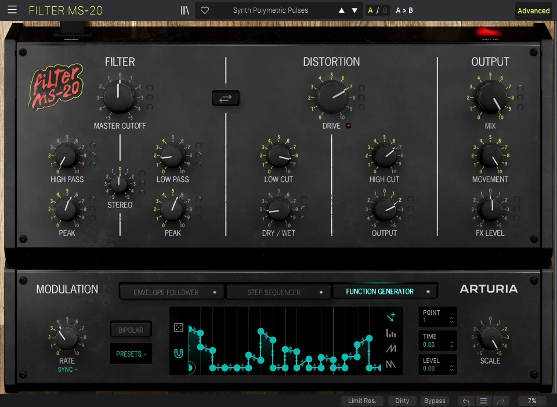Viewport: 557px width, 407px height.
Task: Switch to preset slot B
Action: click(x=385, y=10)
